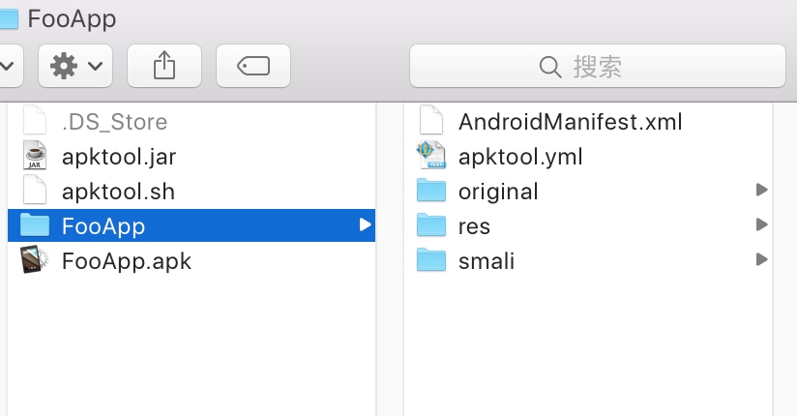Open the gear action menu

coord(75,66)
